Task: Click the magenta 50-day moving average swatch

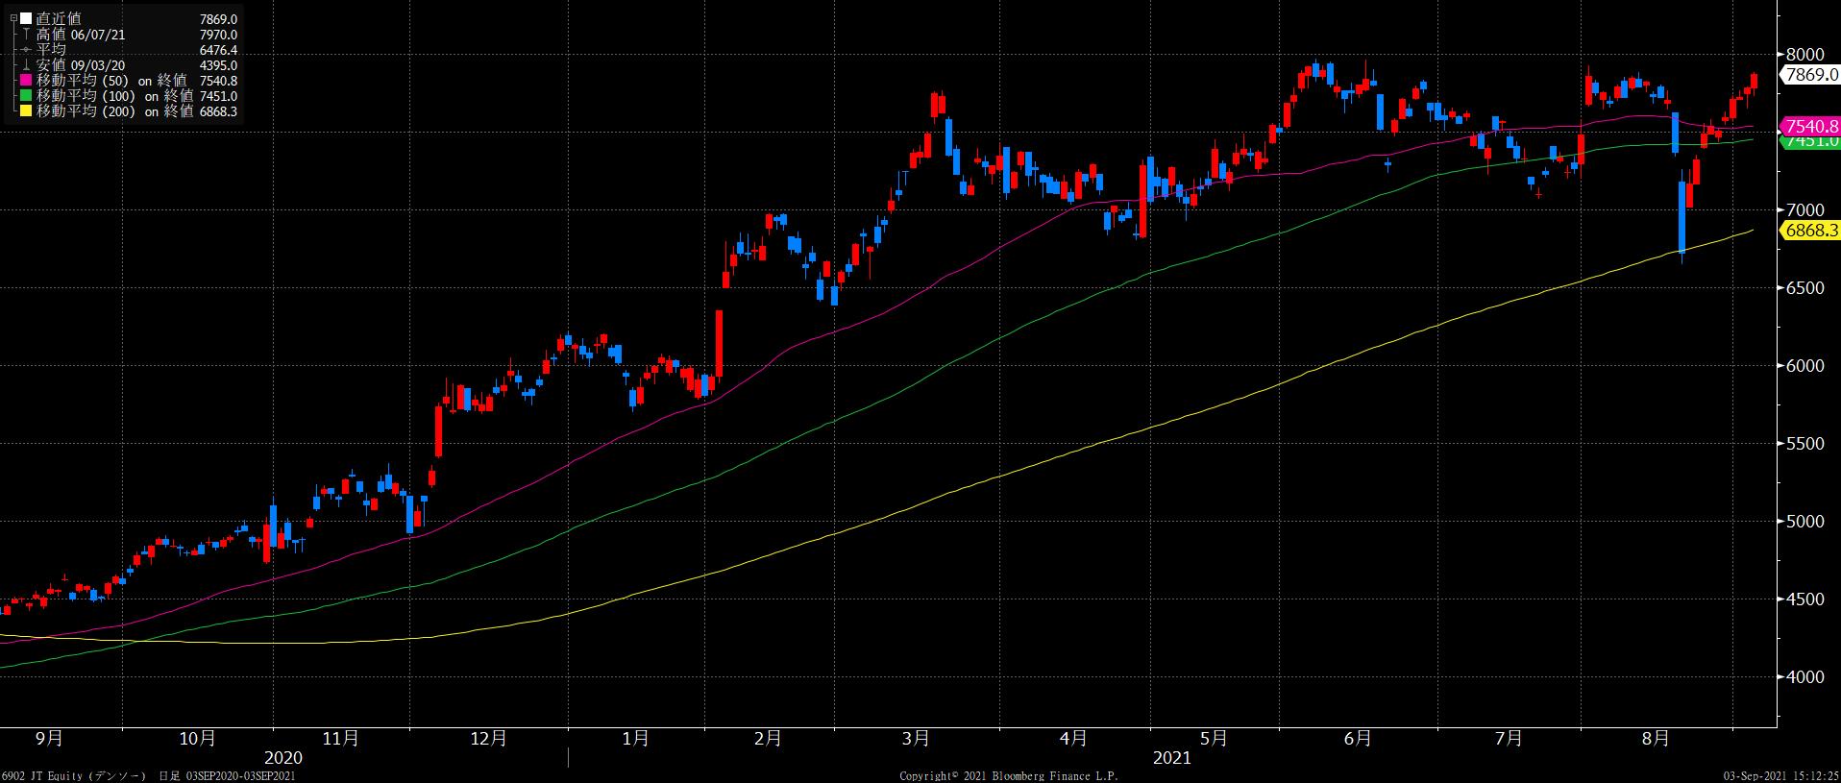Action: [26, 81]
